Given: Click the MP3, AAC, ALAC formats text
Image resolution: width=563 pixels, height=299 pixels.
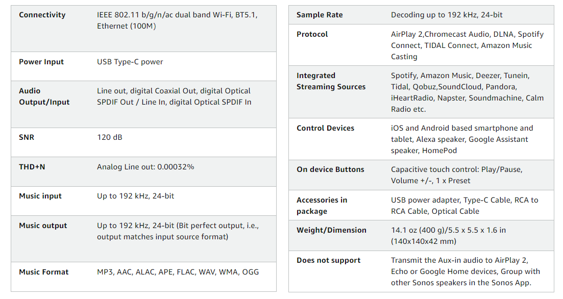Looking at the screenshot, I should pos(178,272).
